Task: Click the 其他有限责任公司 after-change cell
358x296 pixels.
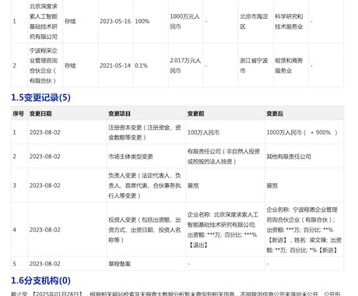Action: pyautogui.click(x=289, y=157)
